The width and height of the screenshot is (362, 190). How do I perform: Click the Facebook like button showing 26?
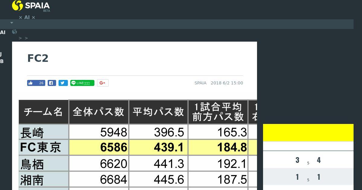pos(36,83)
